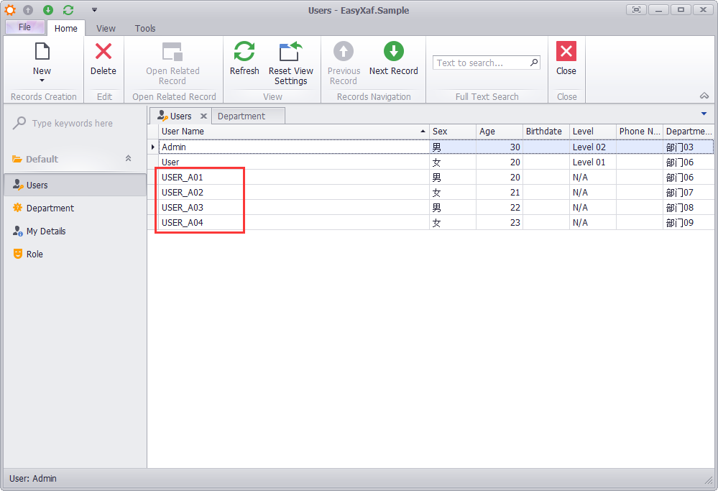Collapse the ribbon with chevron
Image resolution: width=718 pixels, height=491 pixels.
tap(704, 96)
